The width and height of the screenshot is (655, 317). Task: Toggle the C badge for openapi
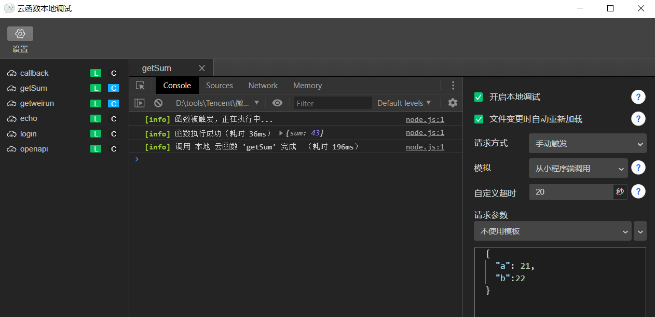114,149
